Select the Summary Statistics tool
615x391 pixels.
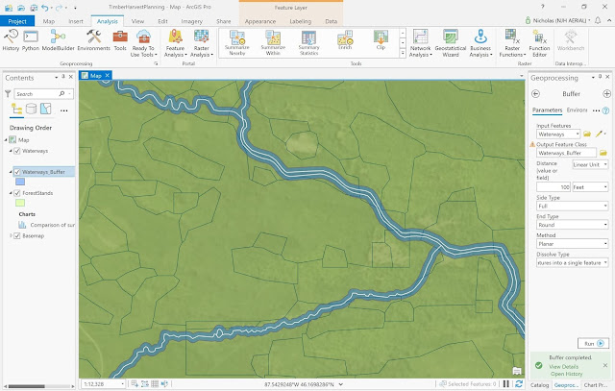(x=308, y=42)
